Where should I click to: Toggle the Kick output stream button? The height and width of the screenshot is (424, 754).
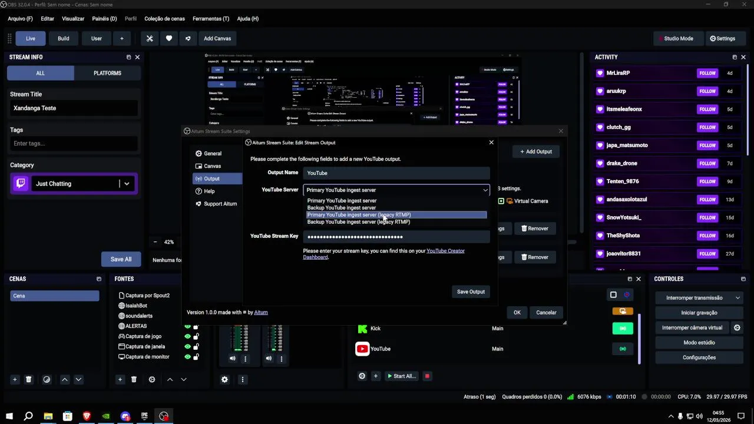point(623,329)
